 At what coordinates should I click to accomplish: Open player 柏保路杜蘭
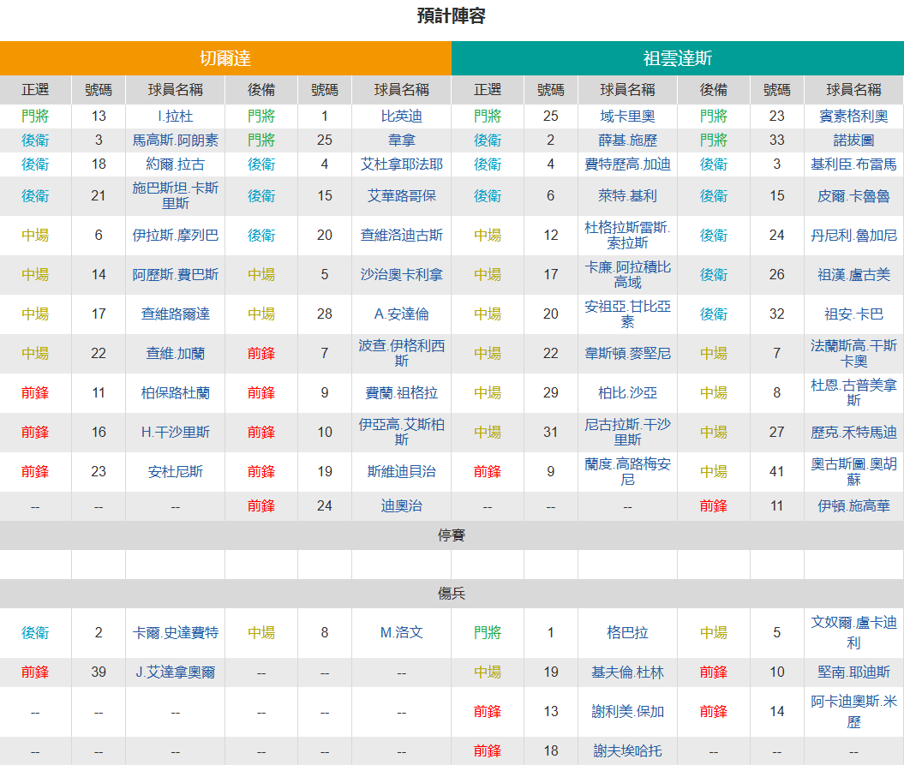tap(176, 392)
